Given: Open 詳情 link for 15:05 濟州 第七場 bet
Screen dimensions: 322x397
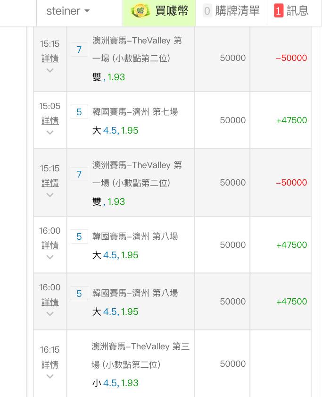Looking at the screenshot, I should [50, 120].
